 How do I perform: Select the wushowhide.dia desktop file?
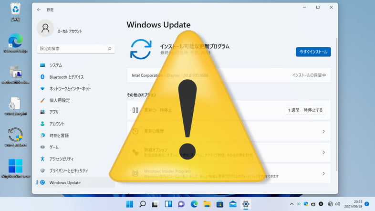click(x=16, y=74)
